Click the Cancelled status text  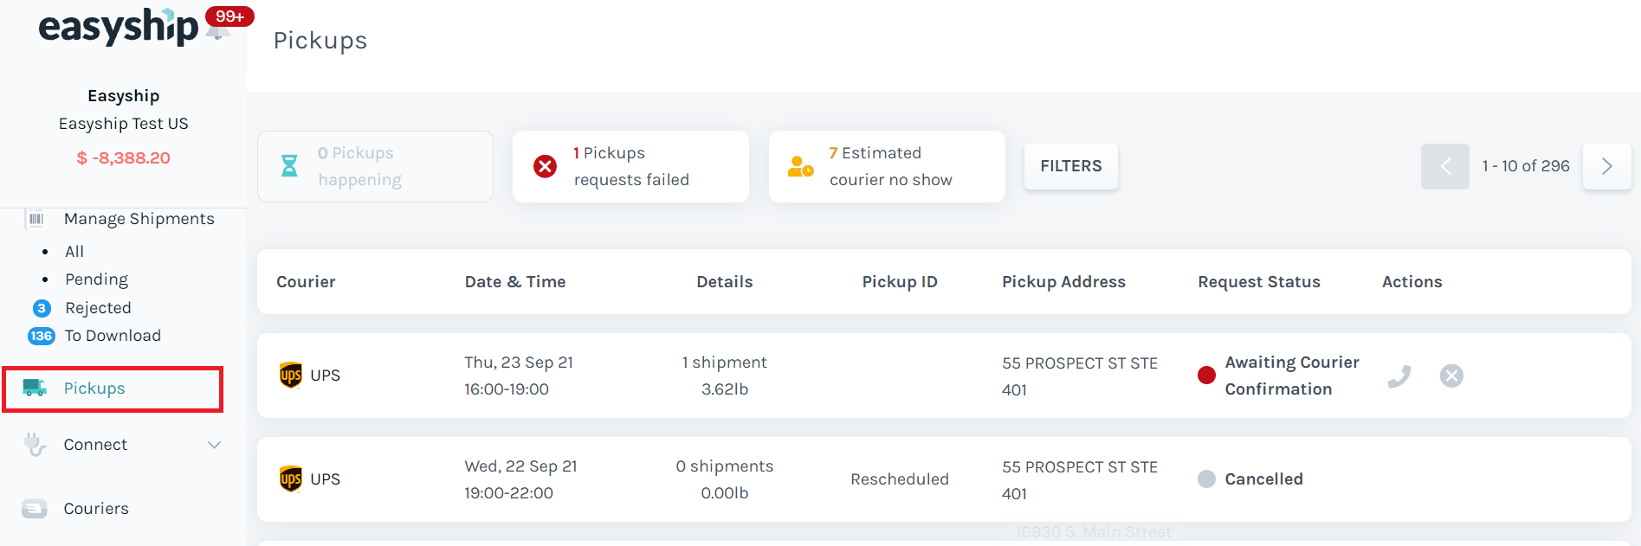coord(1263,479)
